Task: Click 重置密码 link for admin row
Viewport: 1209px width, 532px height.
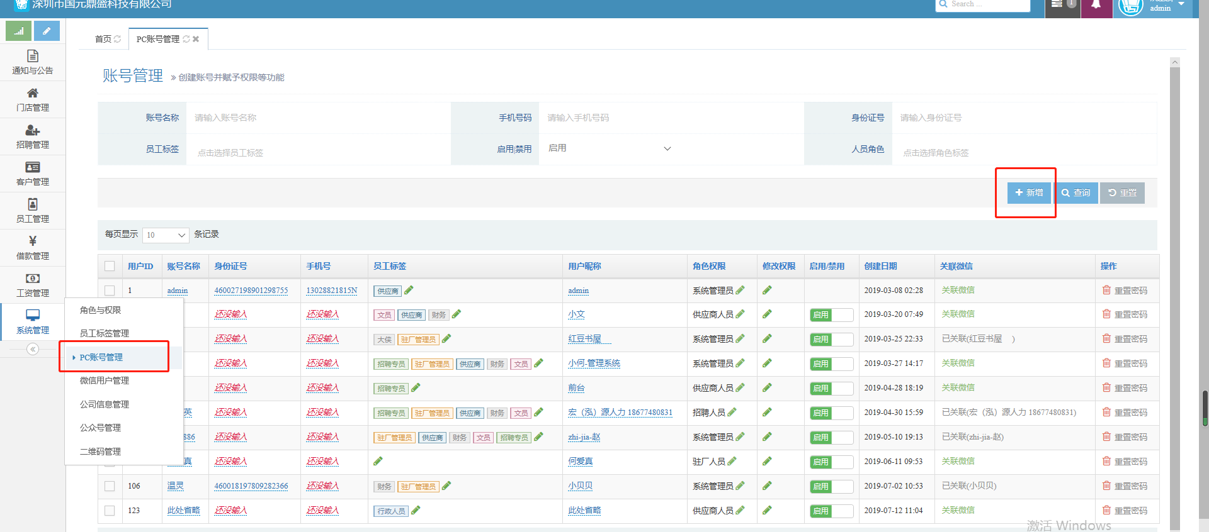Action: (1130, 291)
